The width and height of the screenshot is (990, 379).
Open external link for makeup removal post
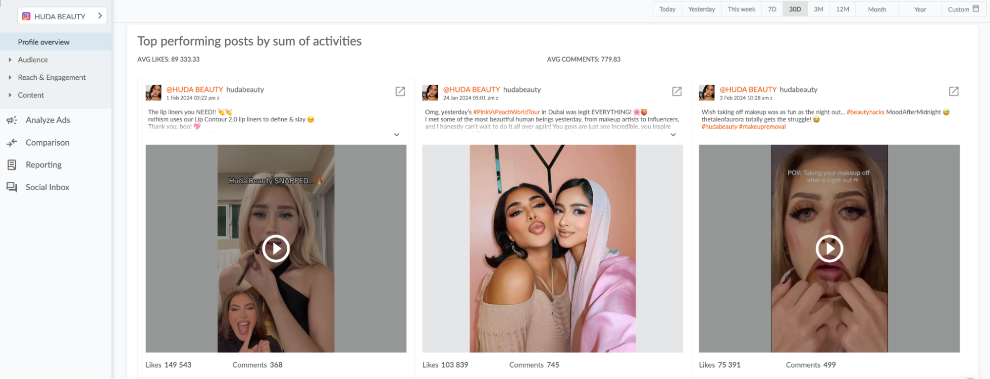[x=953, y=92]
